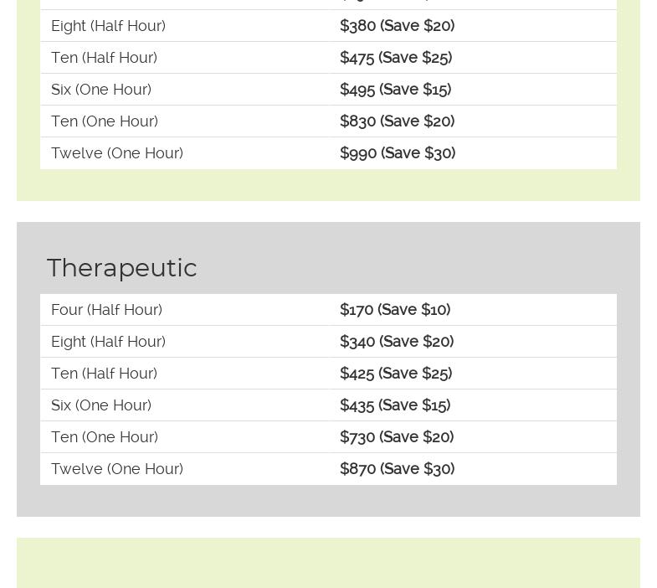Select Ten (One Hour) in the $830 row
Image resolution: width=657 pixels, height=588 pixels.
(x=105, y=121)
